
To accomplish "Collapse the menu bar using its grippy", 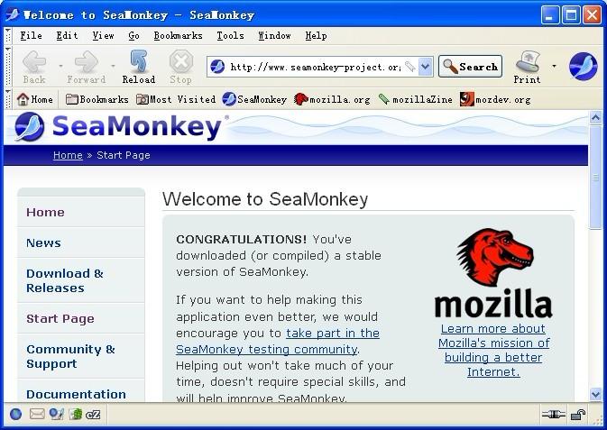I will point(8,36).
